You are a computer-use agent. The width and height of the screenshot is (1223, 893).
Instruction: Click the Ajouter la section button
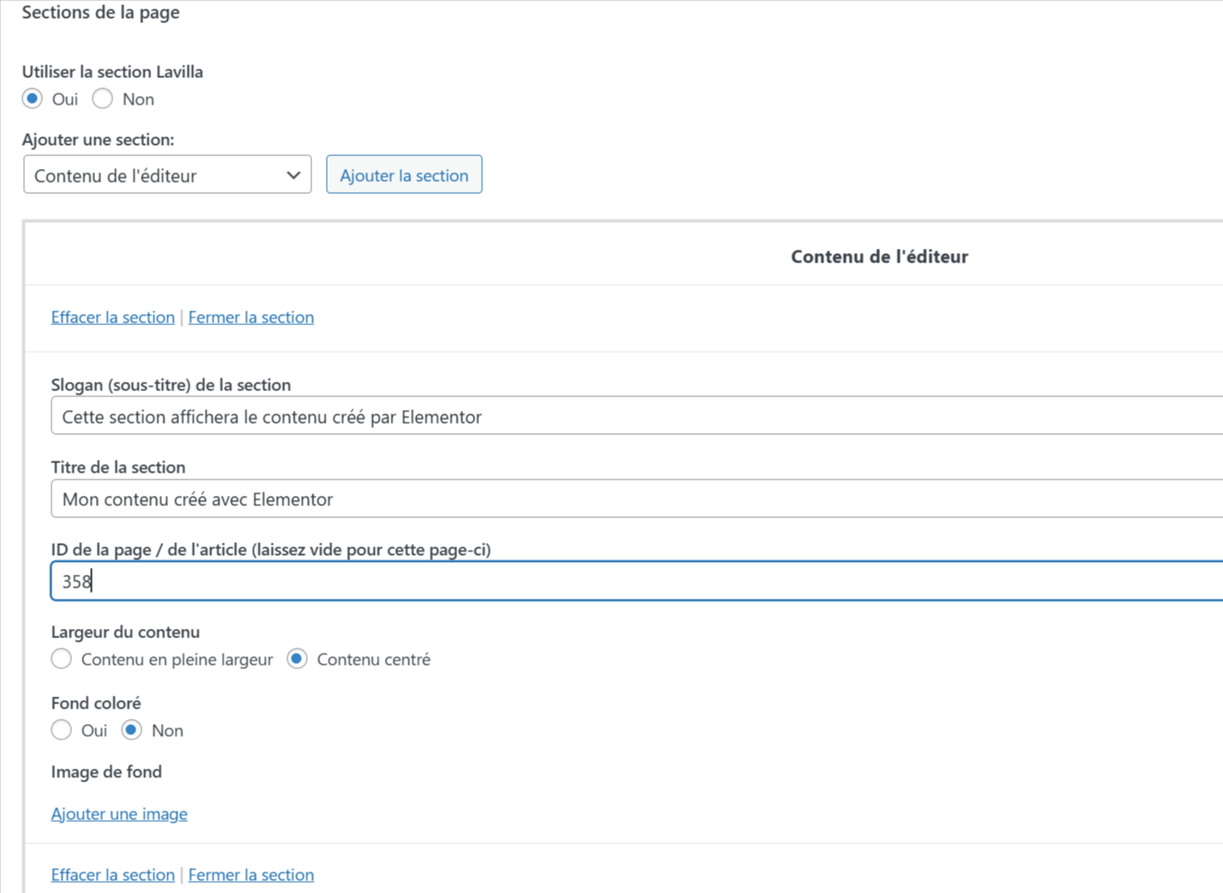pyautogui.click(x=404, y=175)
